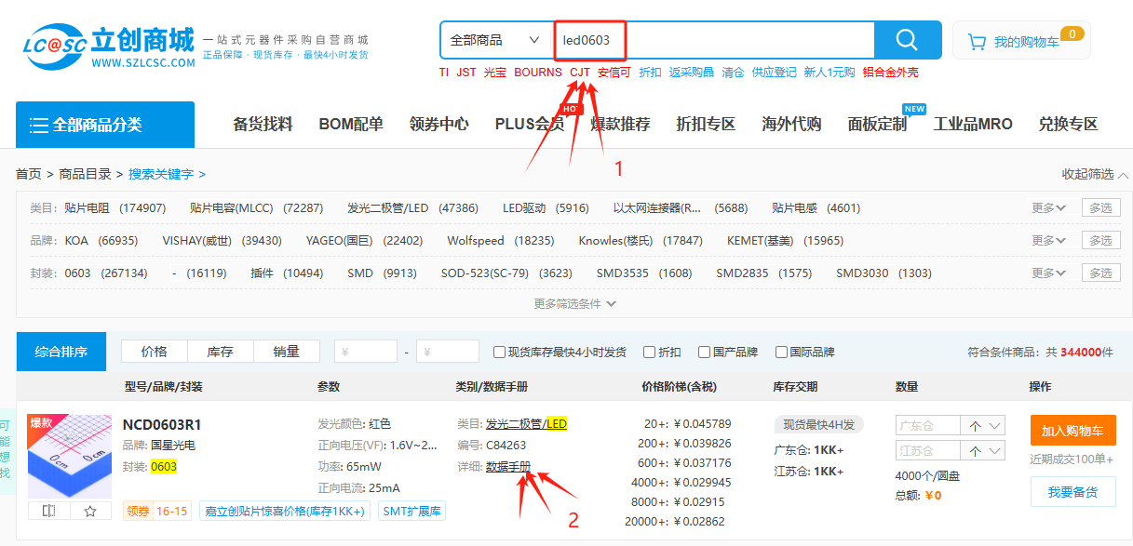This screenshot has height=546, width=1133.
Task: Open 工业品MRO in the navigation
Action: pos(973,125)
